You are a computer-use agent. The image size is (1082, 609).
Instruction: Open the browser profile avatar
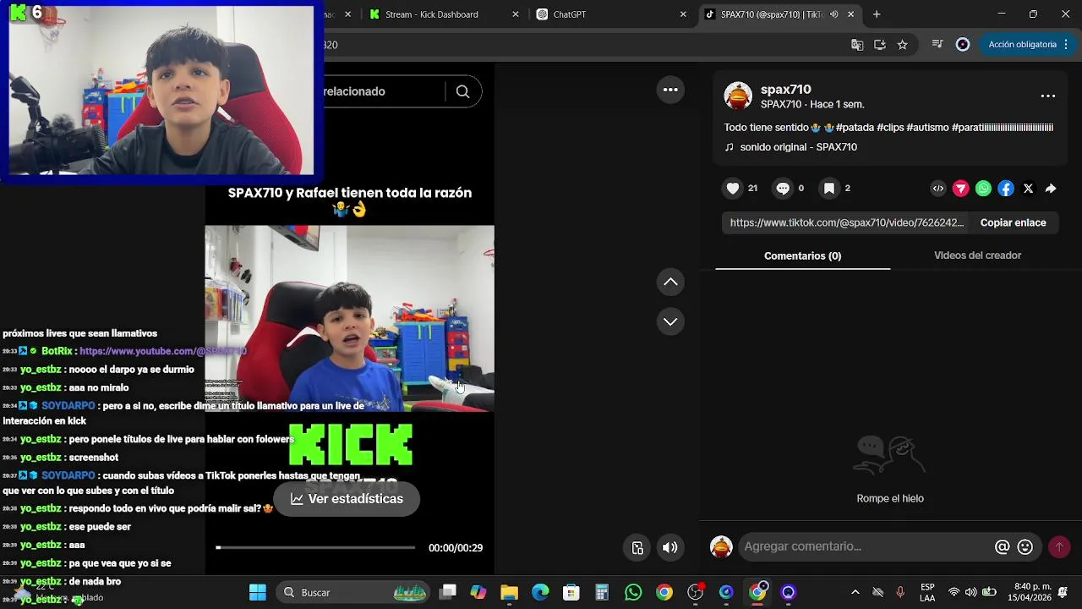[962, 45]
